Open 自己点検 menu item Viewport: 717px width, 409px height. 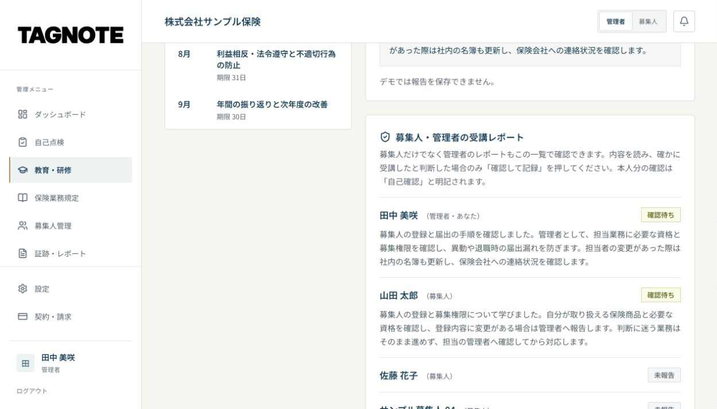(71, 142)
